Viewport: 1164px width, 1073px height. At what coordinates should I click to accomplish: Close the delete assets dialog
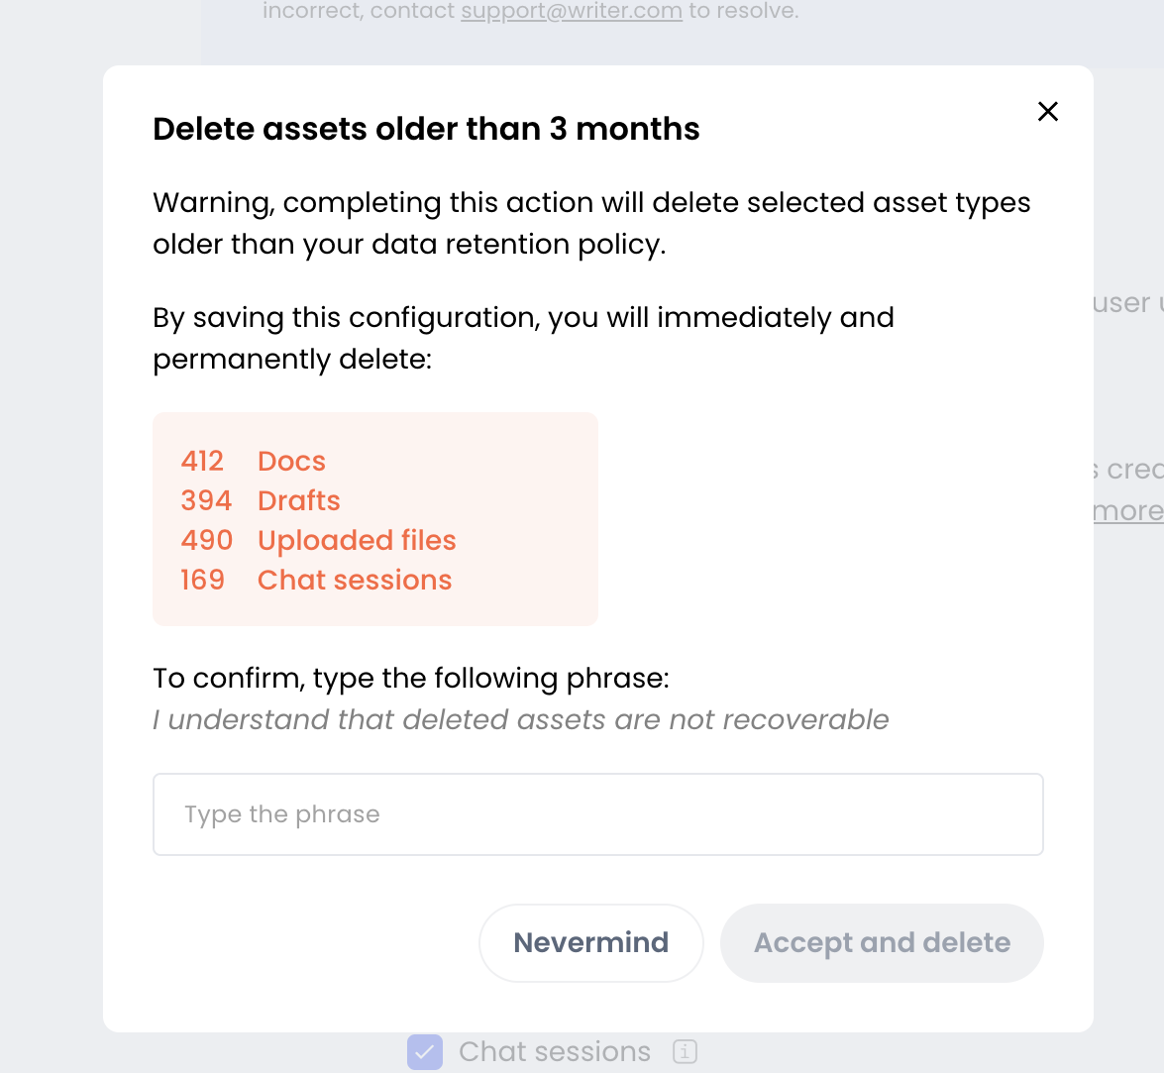1048,111
